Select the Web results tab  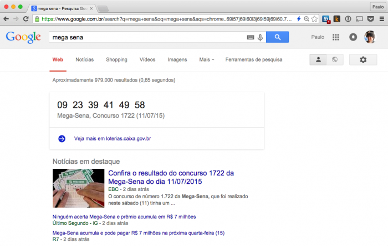coord(58,59)
